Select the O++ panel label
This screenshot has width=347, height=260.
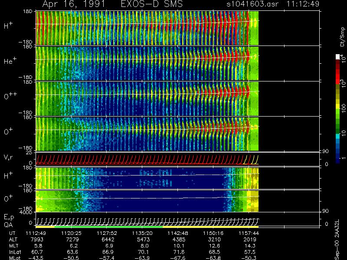coord(10,96)
